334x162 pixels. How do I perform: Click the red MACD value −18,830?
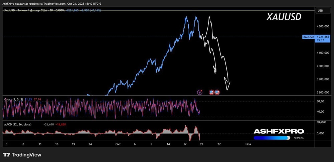[61, 124]
